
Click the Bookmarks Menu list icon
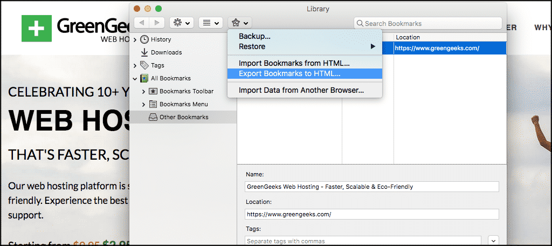(x=153, y=104)
